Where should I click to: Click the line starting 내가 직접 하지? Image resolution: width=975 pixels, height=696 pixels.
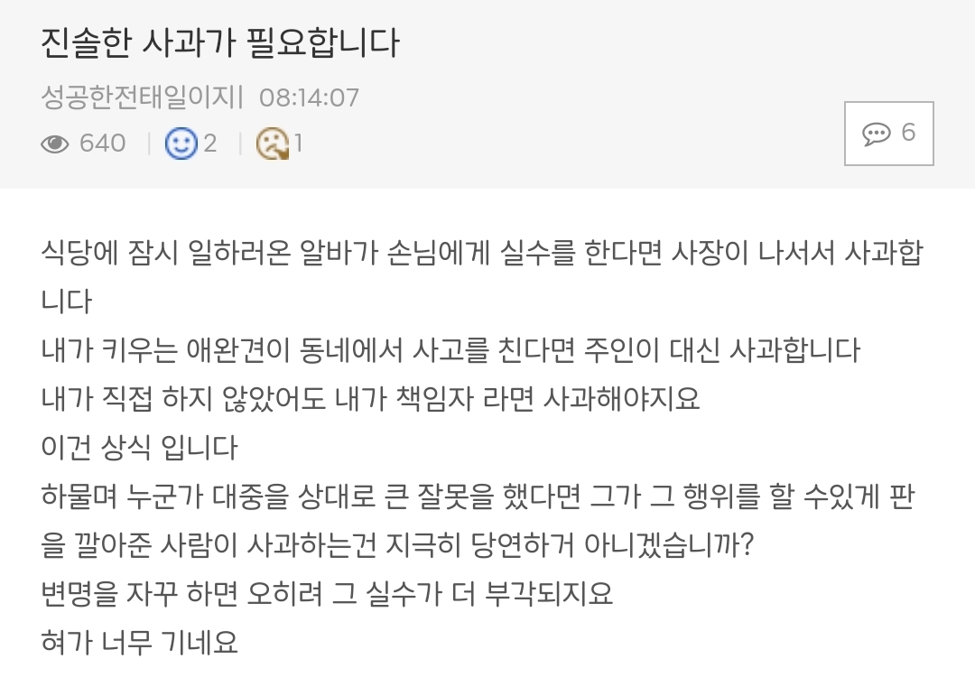pos(371,399)
